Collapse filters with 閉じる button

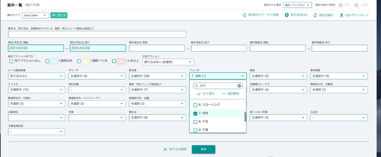[x=59, y=15]
